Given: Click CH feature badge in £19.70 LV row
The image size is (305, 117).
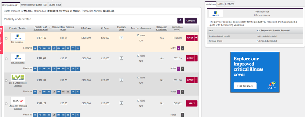Looking at the screenshot, I should (64, 91).
